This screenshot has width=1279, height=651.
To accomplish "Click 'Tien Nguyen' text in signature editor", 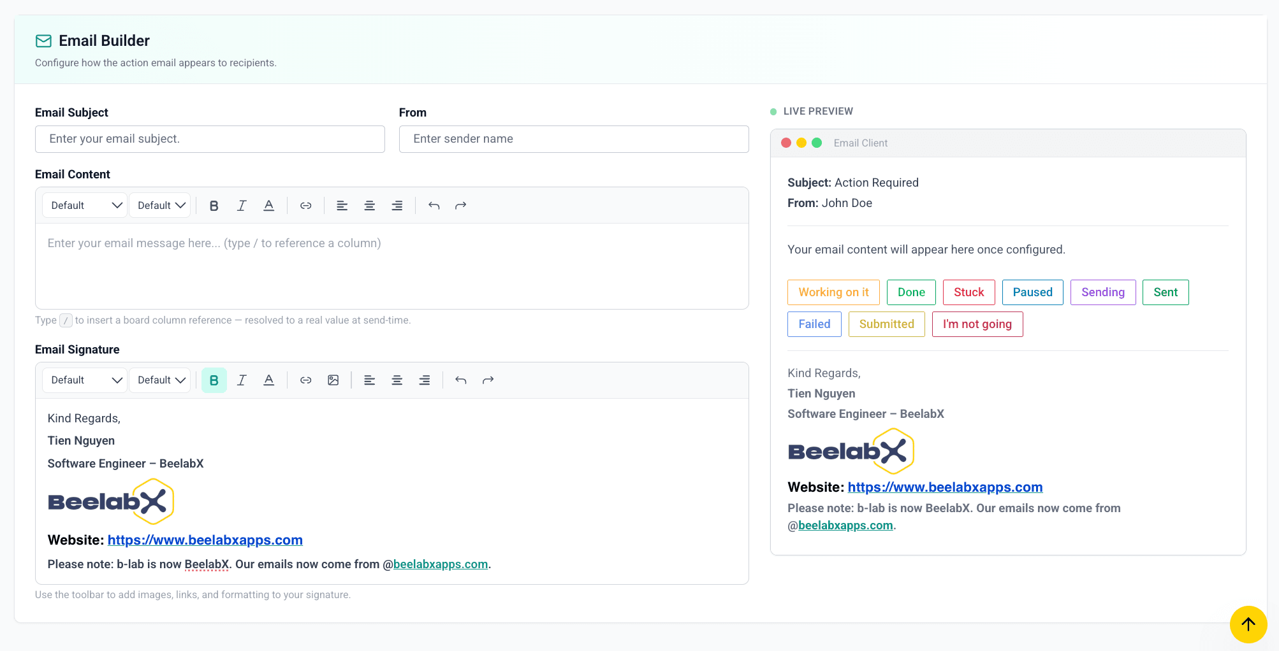I will coord(81,441).
